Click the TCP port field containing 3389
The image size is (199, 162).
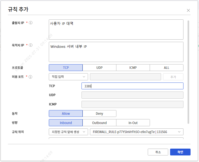tap(132, 86)
